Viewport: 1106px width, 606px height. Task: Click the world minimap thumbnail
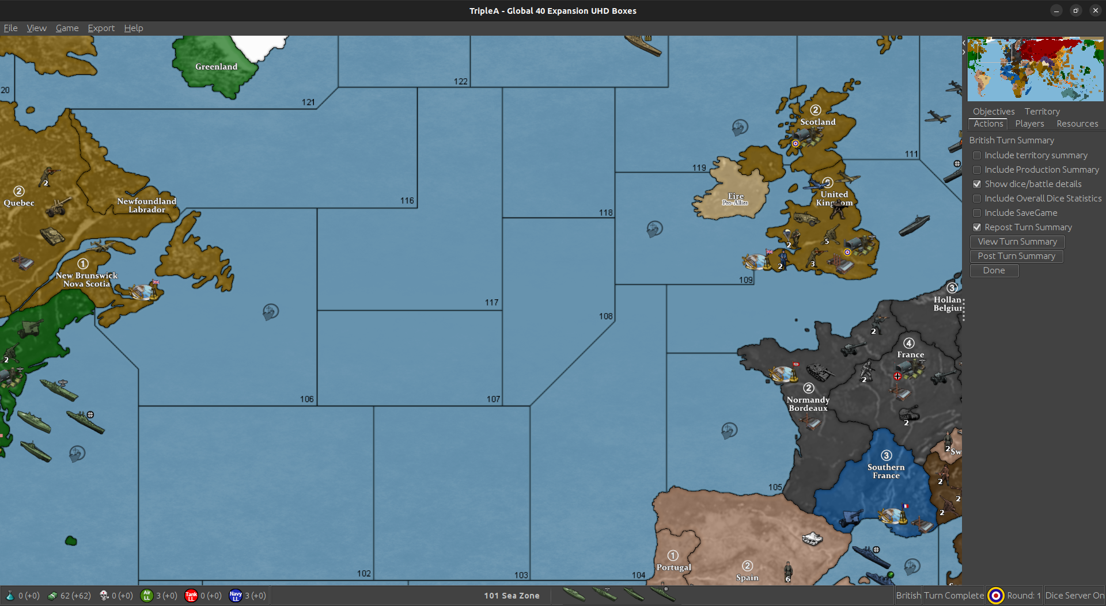1035,69
